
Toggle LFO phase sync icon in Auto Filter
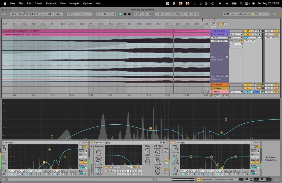tap(166, 170)
